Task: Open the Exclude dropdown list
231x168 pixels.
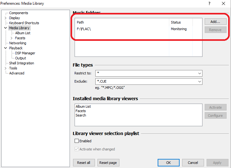Action: 200,81
